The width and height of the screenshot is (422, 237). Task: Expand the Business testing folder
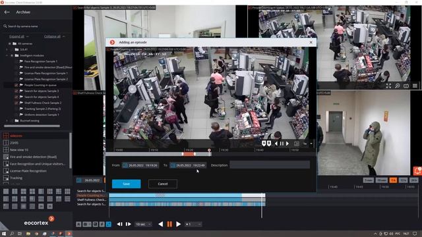[7, 120]
